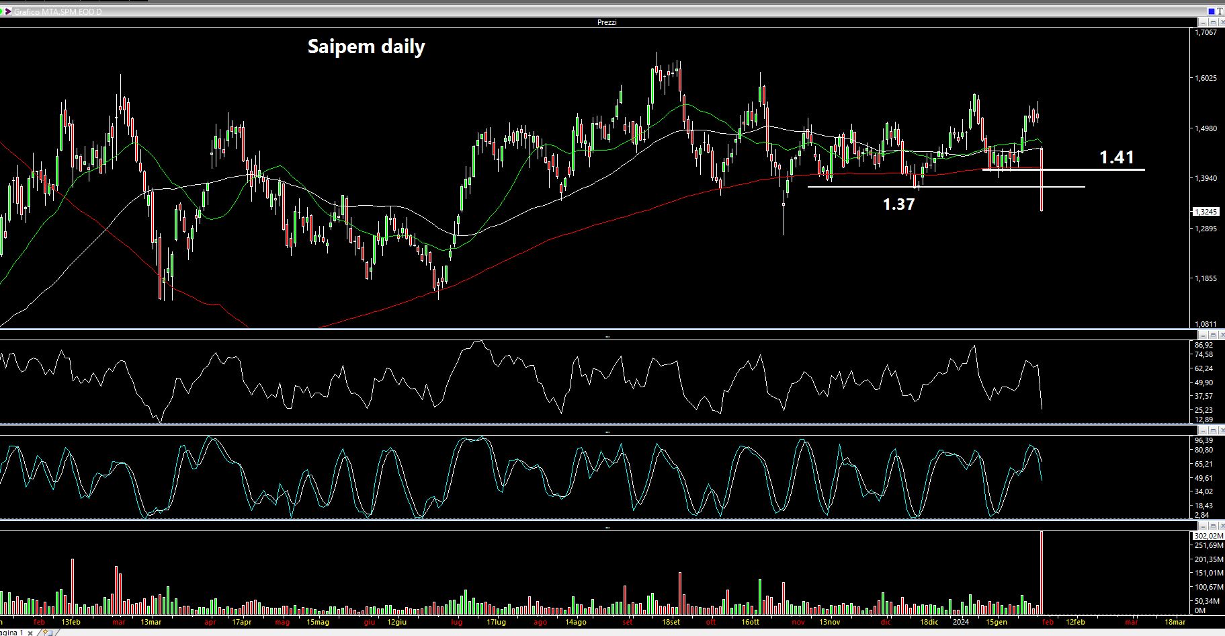Click the 151,01M volume scale value
The image size is (1225, 636).
[x=1209, y=573]
